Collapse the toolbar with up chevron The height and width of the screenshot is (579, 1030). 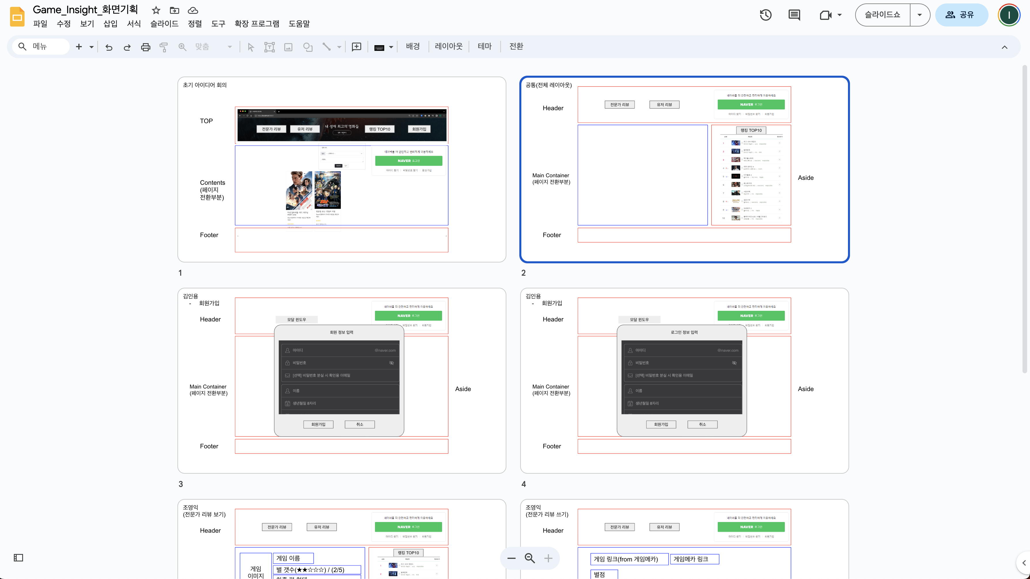click(1004, 47)
